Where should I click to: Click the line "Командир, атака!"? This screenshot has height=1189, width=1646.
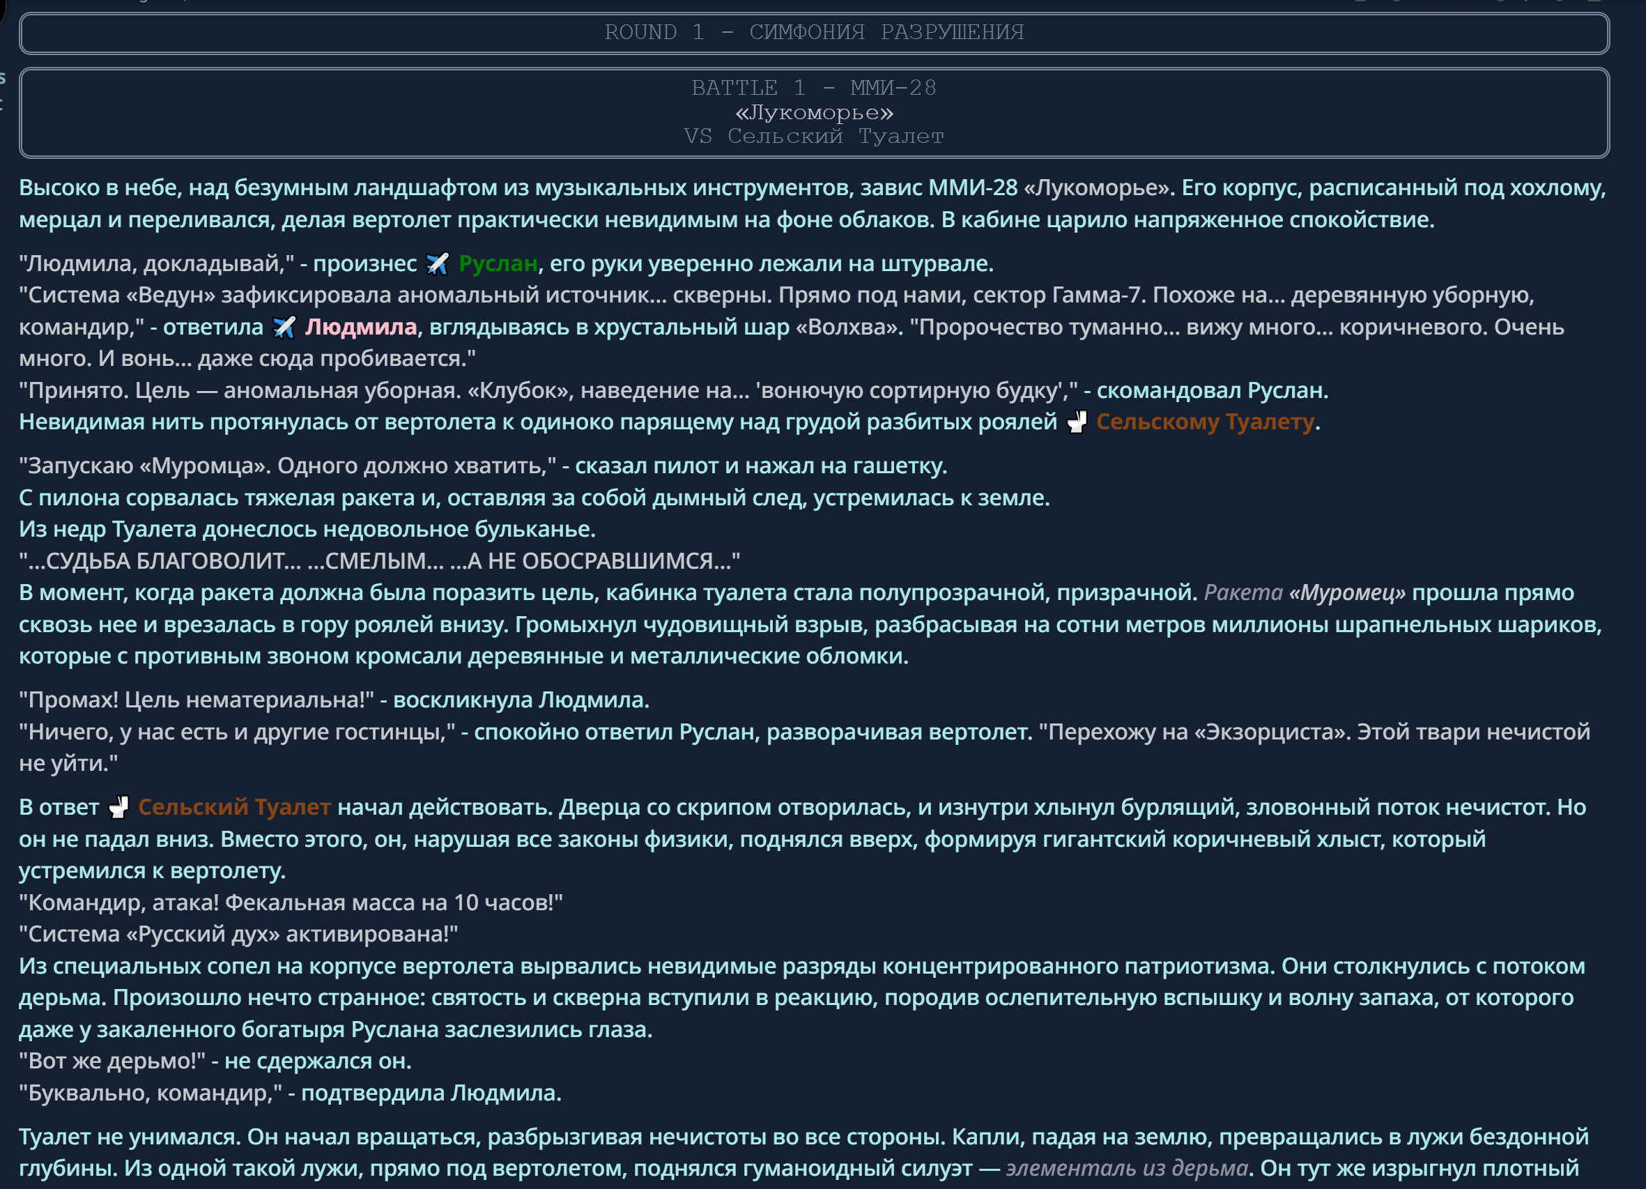point(291,903)
